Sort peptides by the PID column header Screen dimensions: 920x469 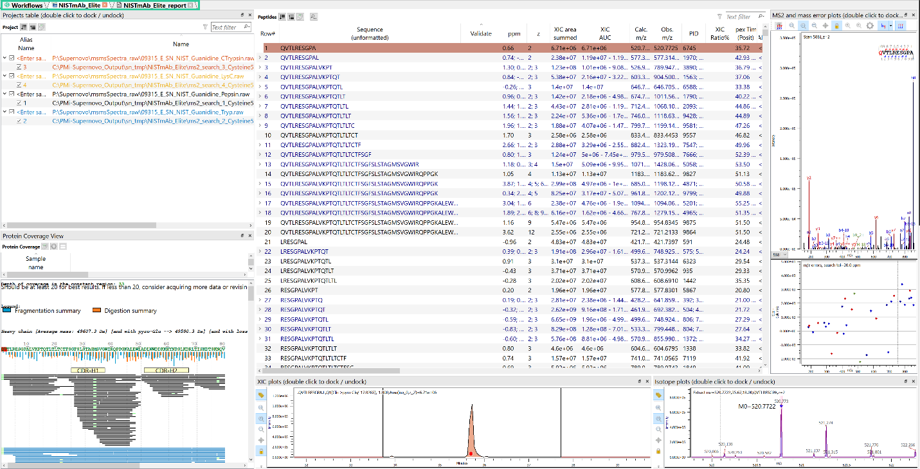tap(694, 33)
